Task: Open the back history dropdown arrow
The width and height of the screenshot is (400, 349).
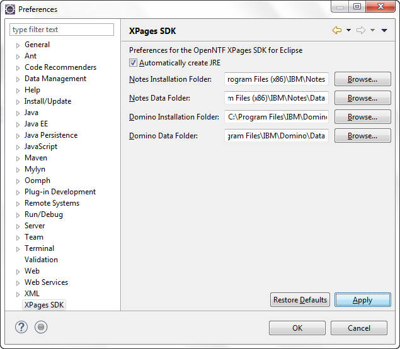Action: click(348, 30)
